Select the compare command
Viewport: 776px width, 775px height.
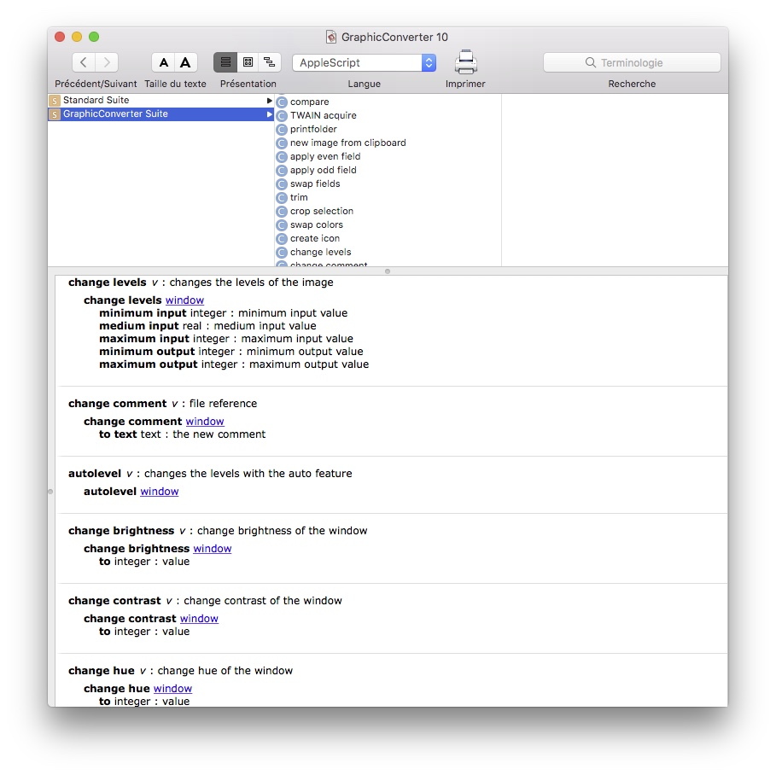309,102
